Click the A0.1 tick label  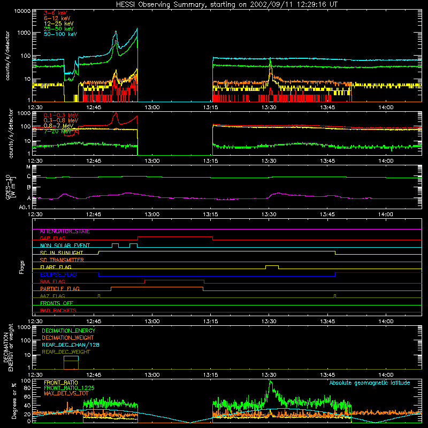click(25, 208)
